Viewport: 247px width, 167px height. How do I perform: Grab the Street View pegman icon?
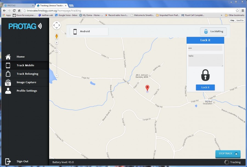coord(57,36)
